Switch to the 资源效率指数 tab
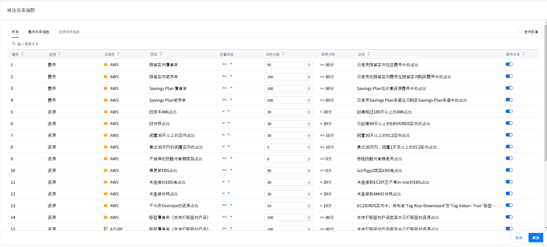The width and height of the screenshot is (547, 247). click(69, 32)
